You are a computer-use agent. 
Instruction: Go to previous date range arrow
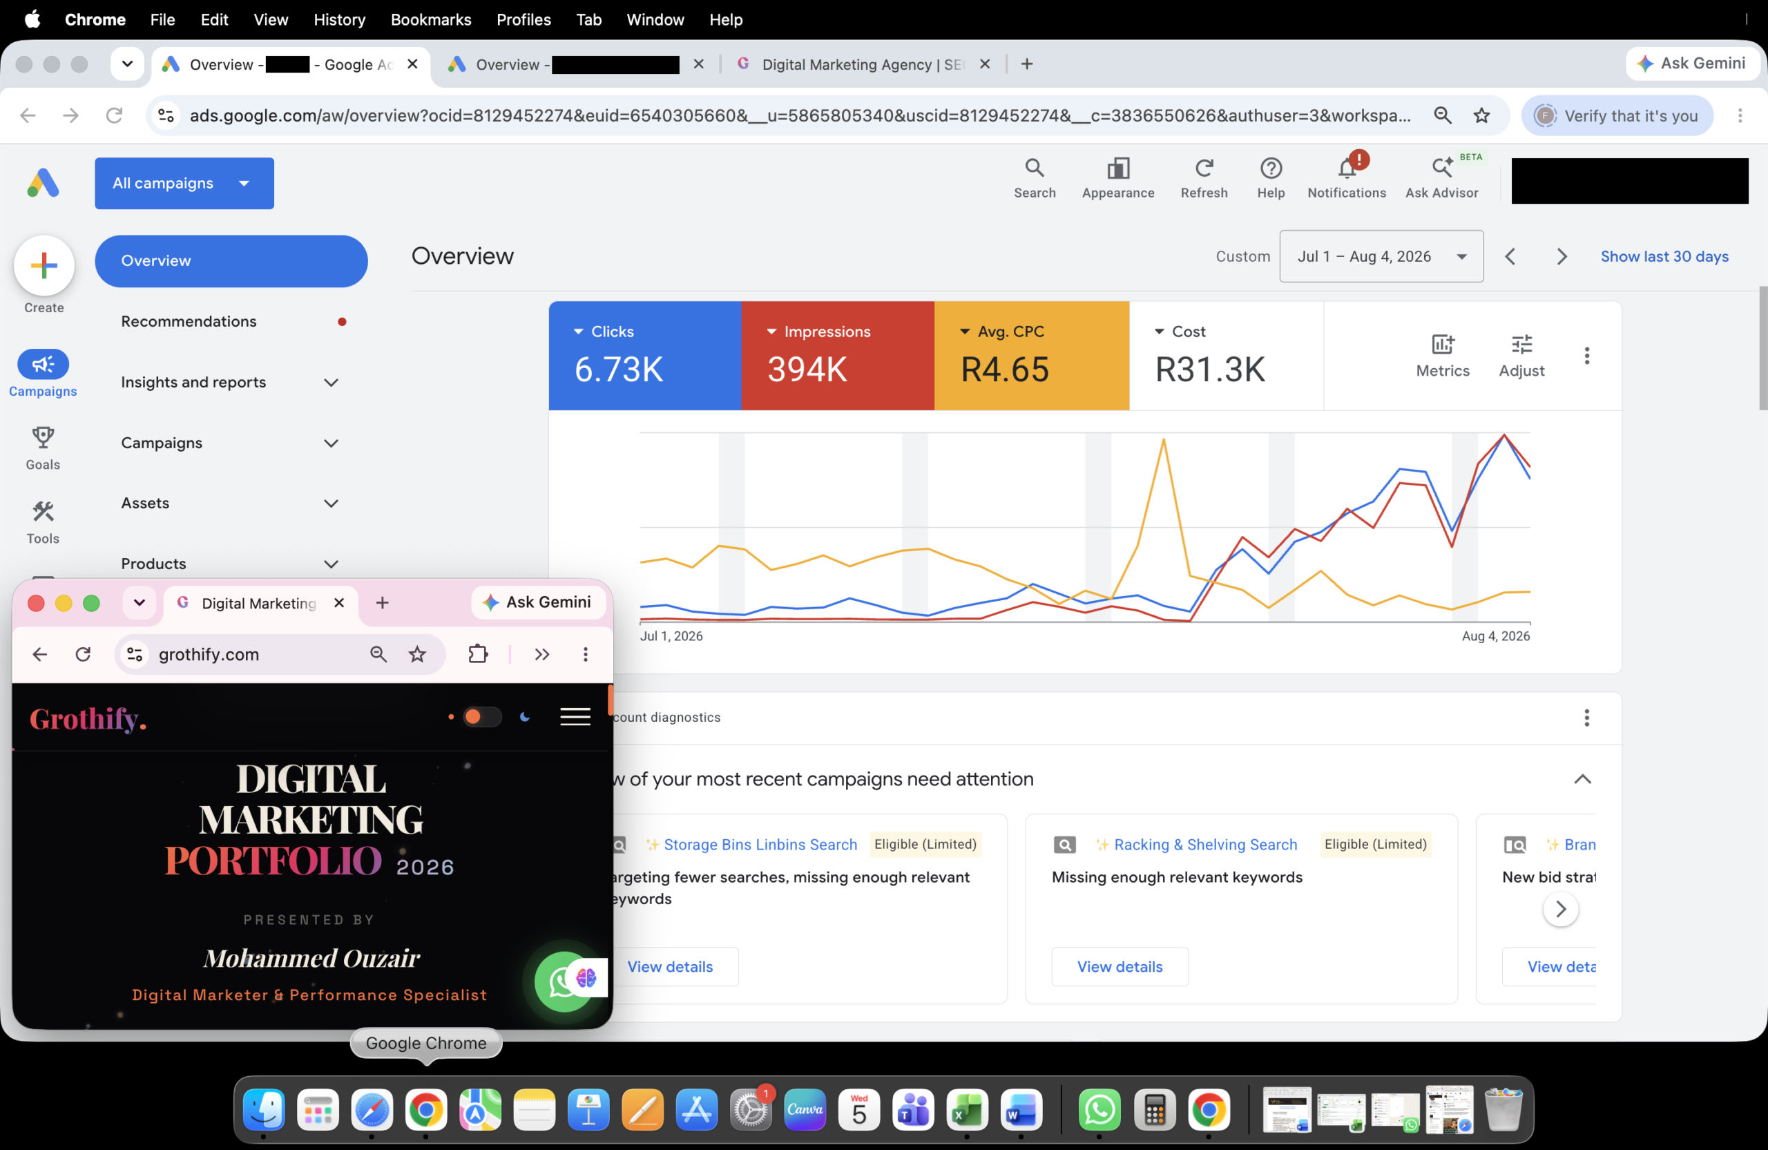1510,256
